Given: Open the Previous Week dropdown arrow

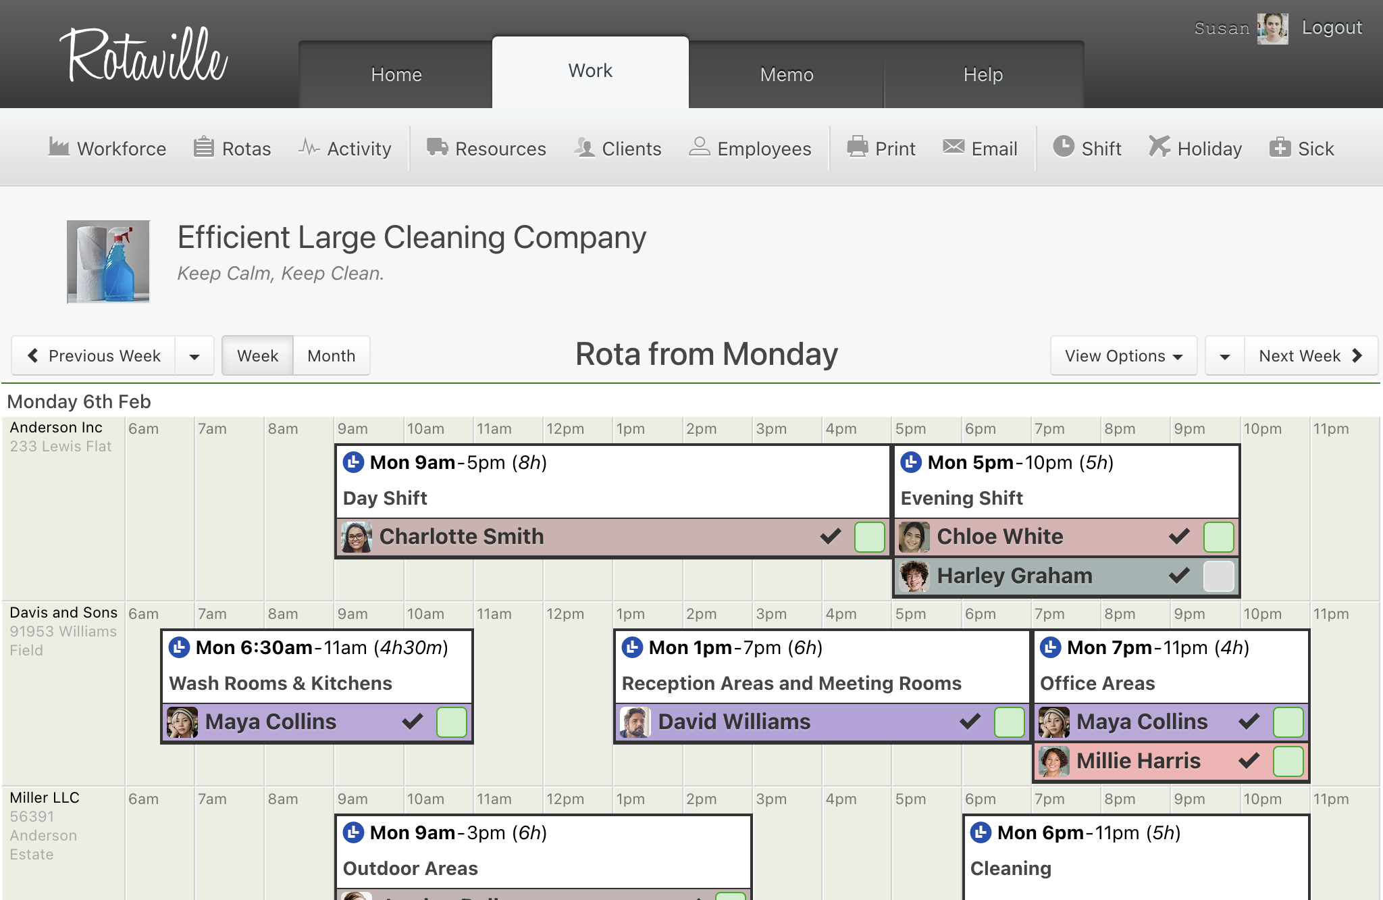Looking at the screenshot, I should click(194, 356).
